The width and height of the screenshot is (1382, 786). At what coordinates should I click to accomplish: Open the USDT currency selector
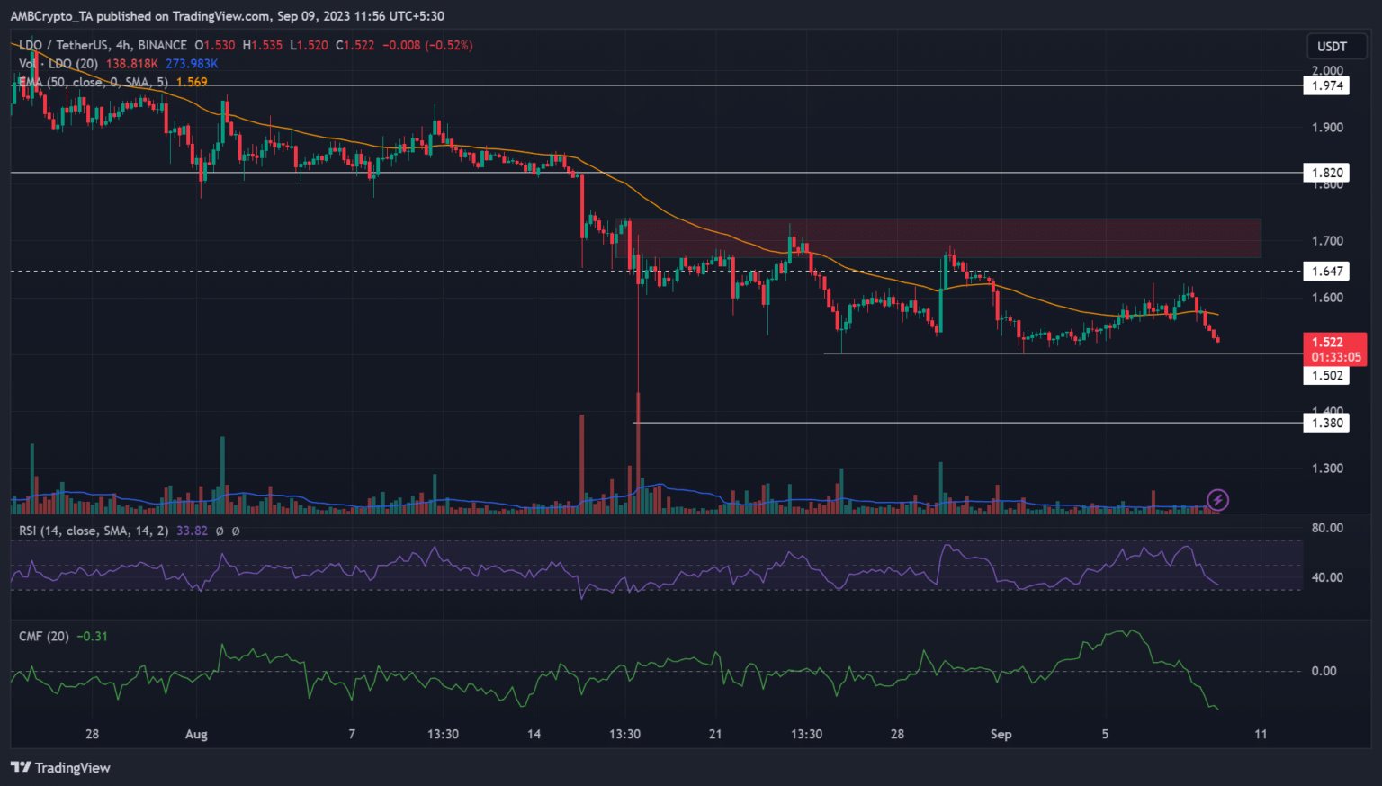point(1332,47)
